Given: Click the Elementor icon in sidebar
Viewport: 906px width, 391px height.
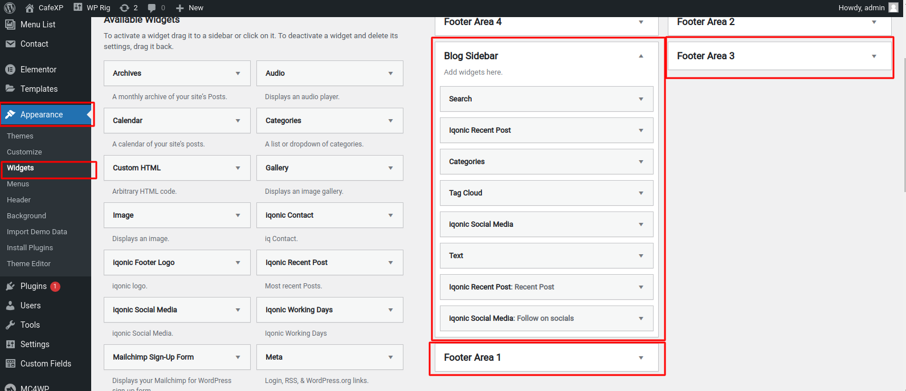Looking at the screenshot, I should (x=10, y=70).
